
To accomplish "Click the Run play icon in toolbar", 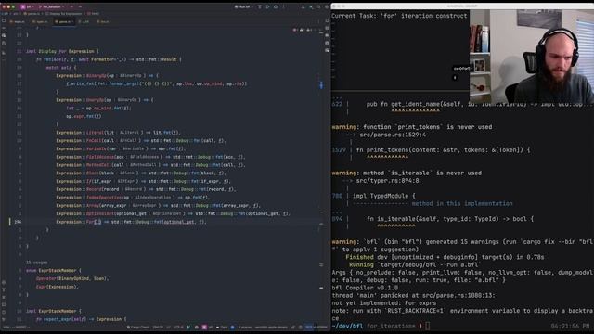I will (x=268, y=6).
